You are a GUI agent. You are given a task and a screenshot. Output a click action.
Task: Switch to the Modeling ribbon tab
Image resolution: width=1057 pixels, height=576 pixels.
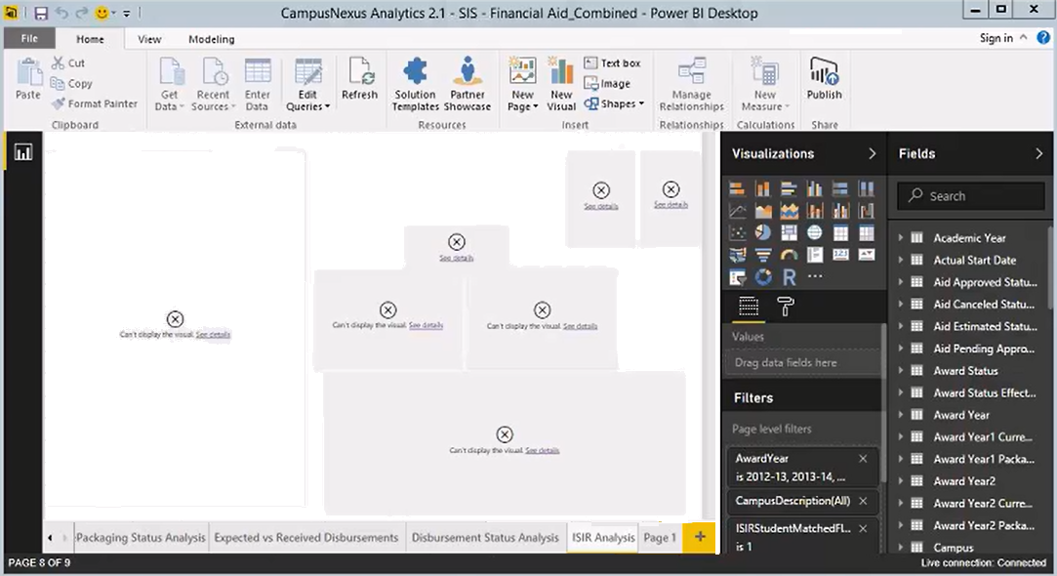(212, 39)
